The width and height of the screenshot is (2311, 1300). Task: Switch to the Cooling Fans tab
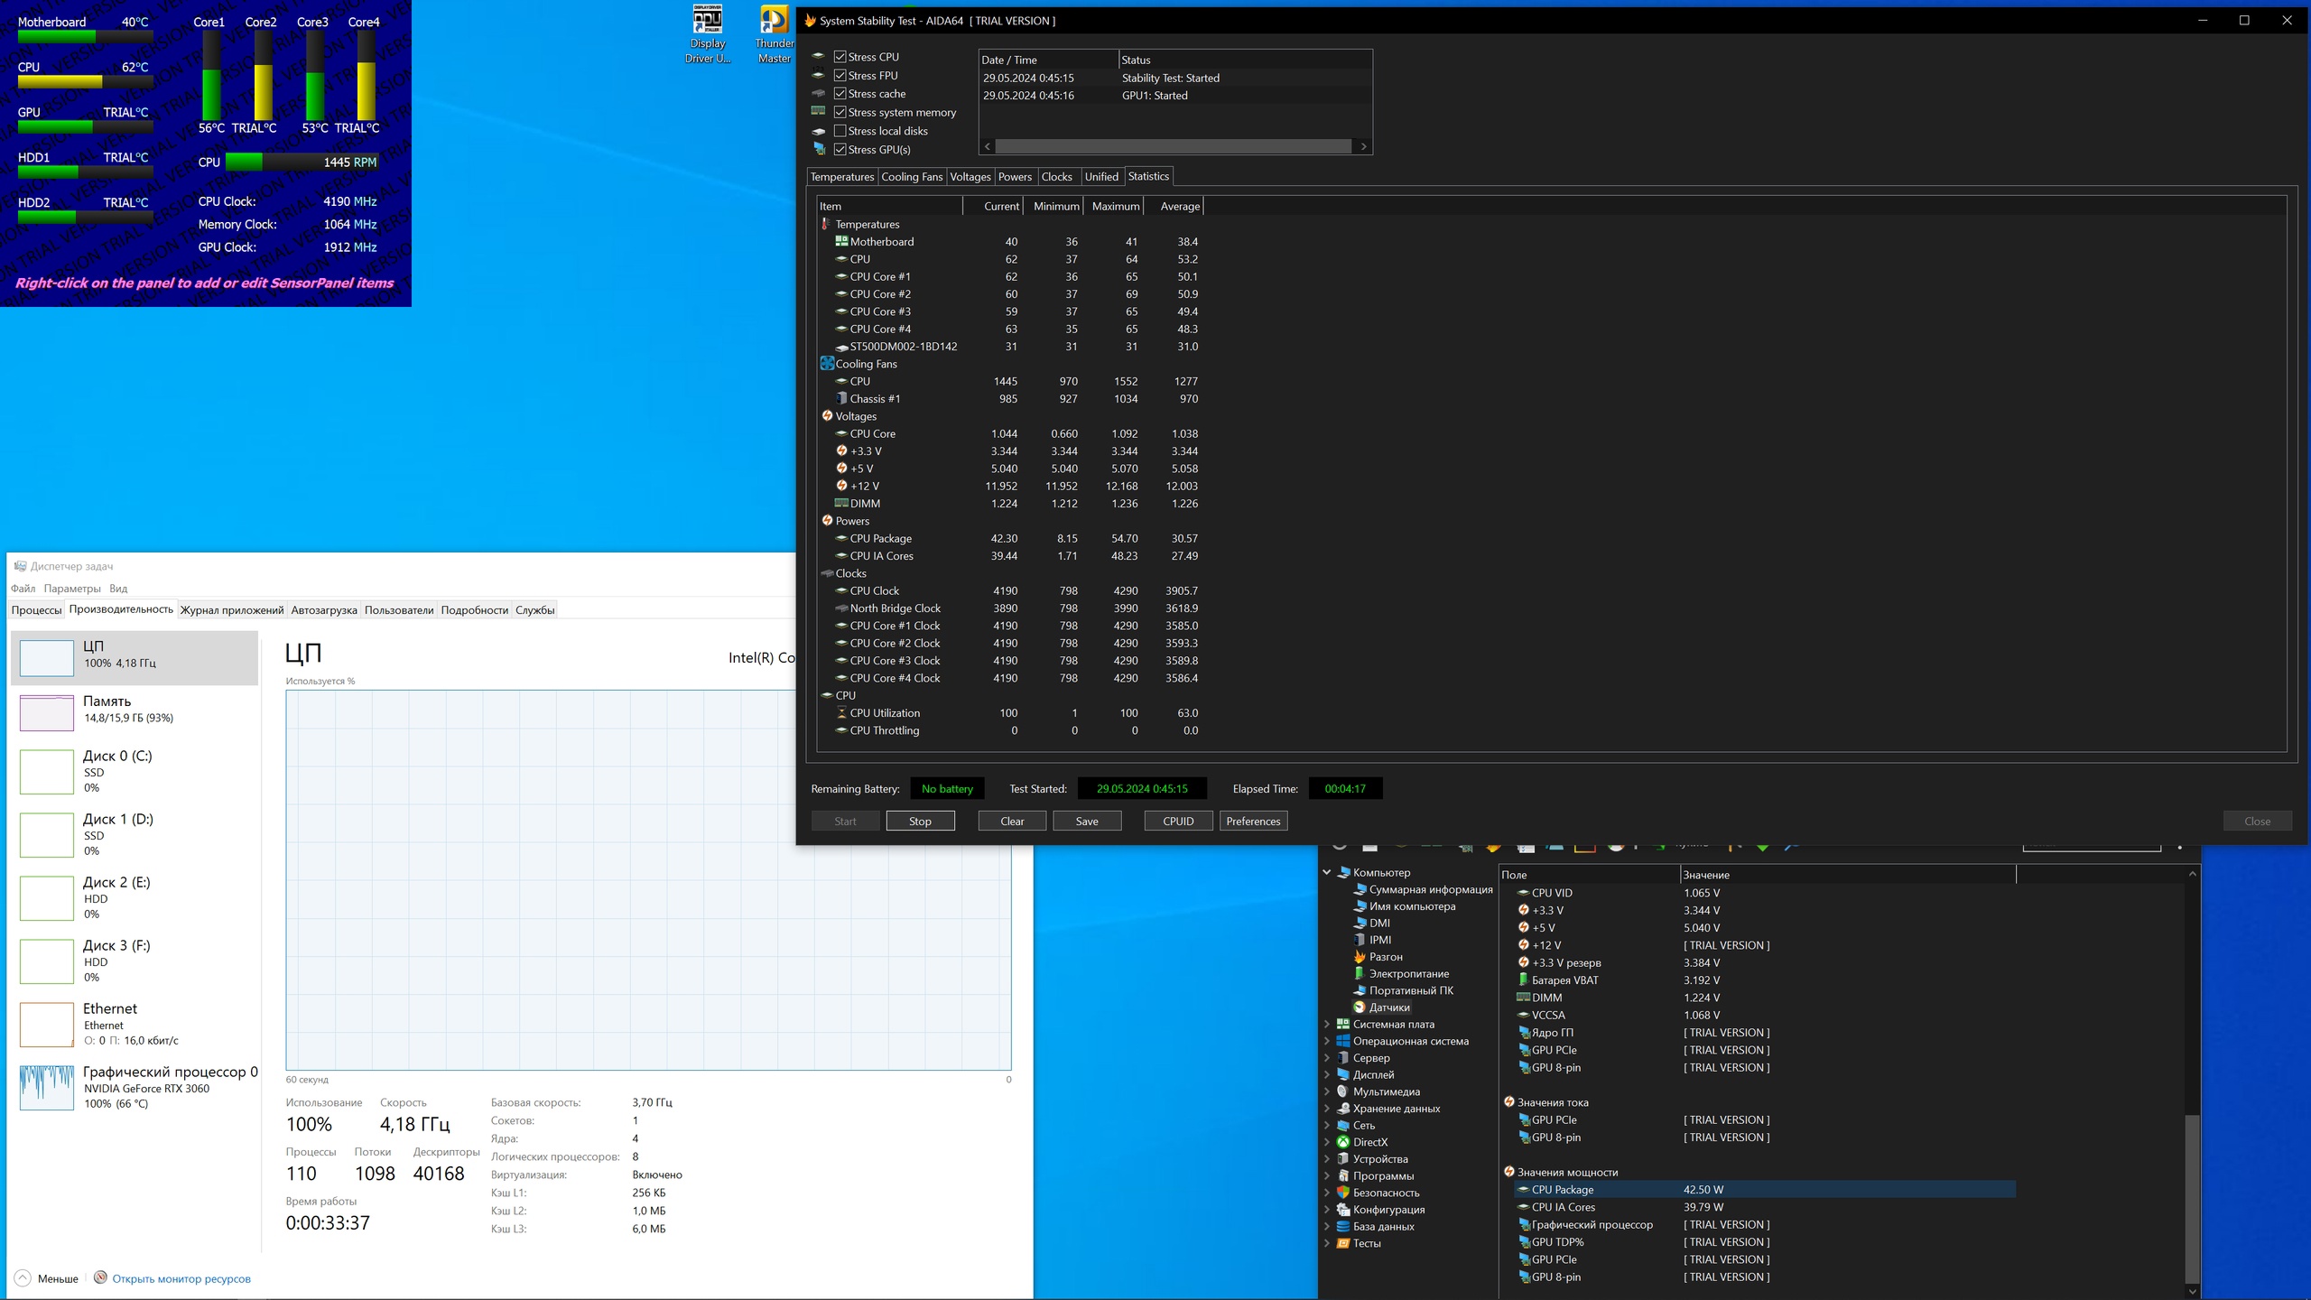911,177
